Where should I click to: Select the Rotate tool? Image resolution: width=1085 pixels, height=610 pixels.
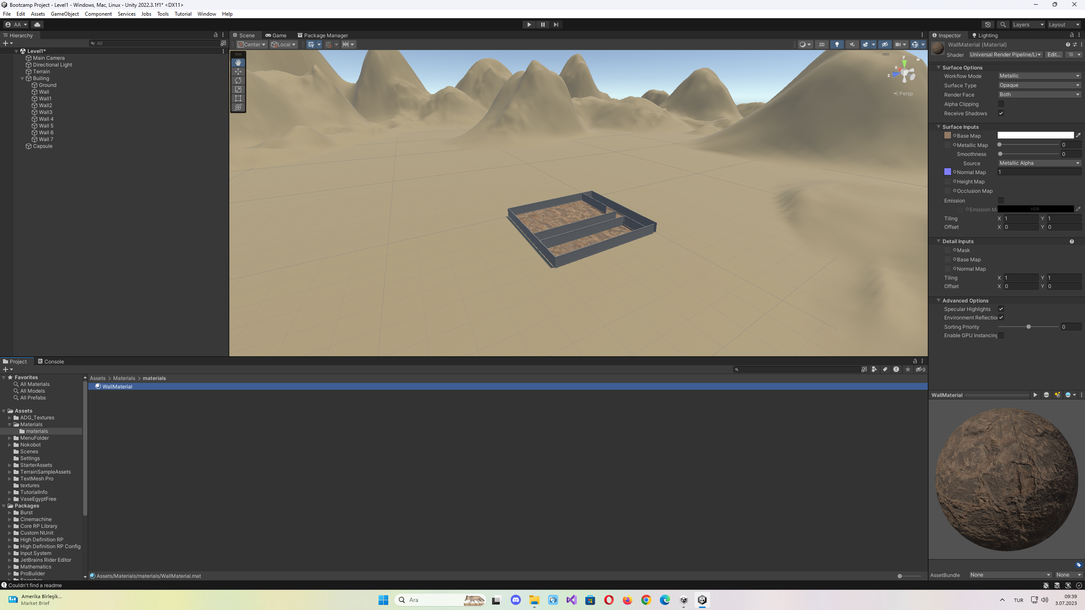[x=238, y=80]
